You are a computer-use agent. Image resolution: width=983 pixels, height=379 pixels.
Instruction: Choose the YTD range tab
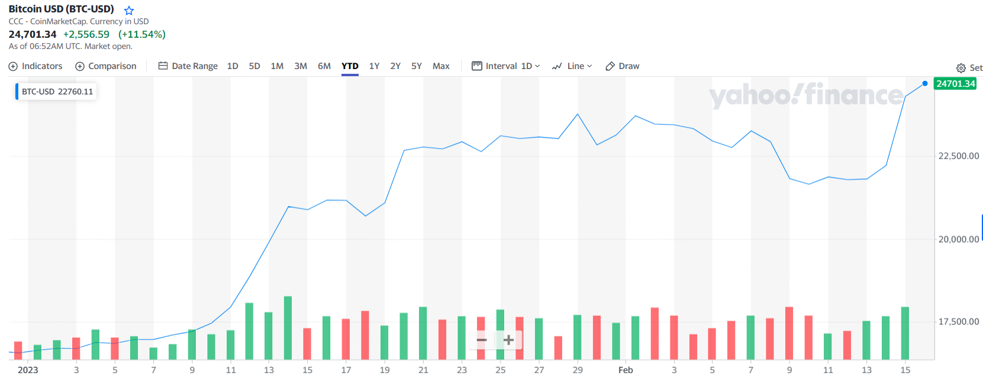click(350, 66)
